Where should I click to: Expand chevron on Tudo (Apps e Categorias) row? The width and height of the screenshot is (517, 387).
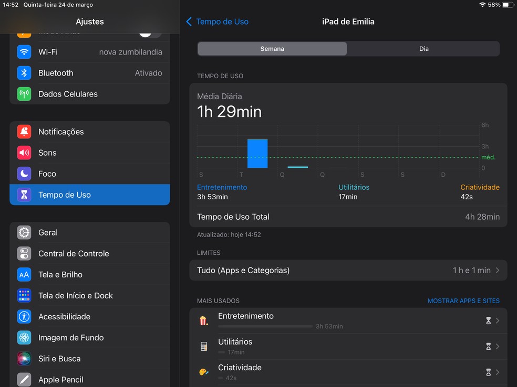tap(498, 270)
